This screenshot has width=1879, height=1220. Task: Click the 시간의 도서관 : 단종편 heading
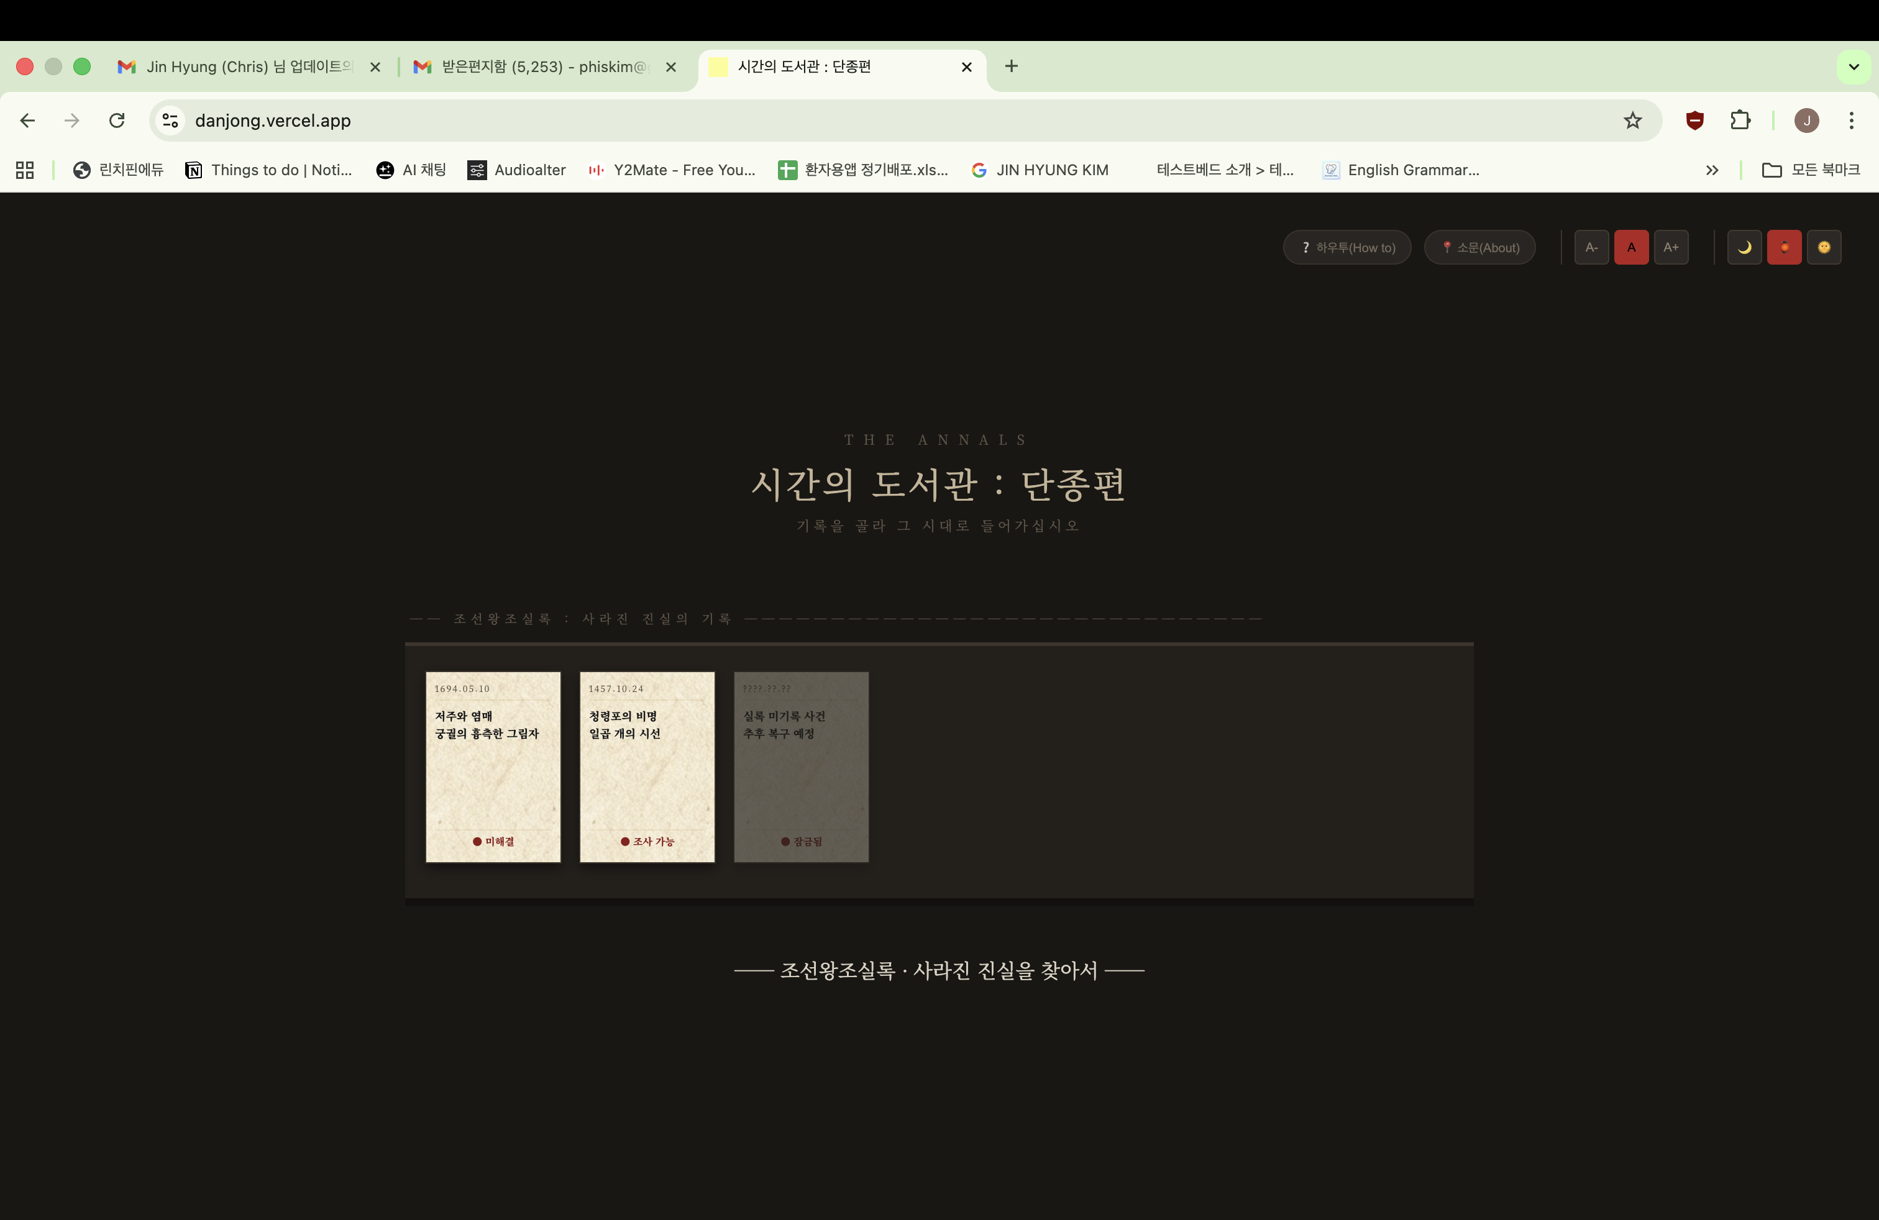click(x=939, y=484)
